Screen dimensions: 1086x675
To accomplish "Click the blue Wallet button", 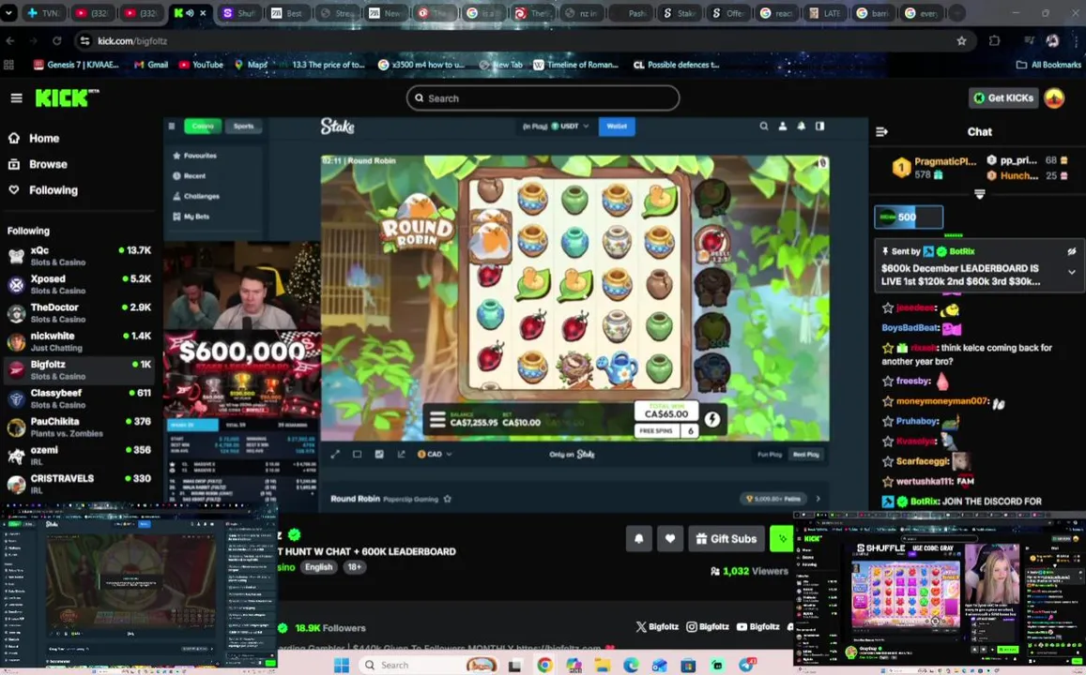I will click(x=617, y=127).
